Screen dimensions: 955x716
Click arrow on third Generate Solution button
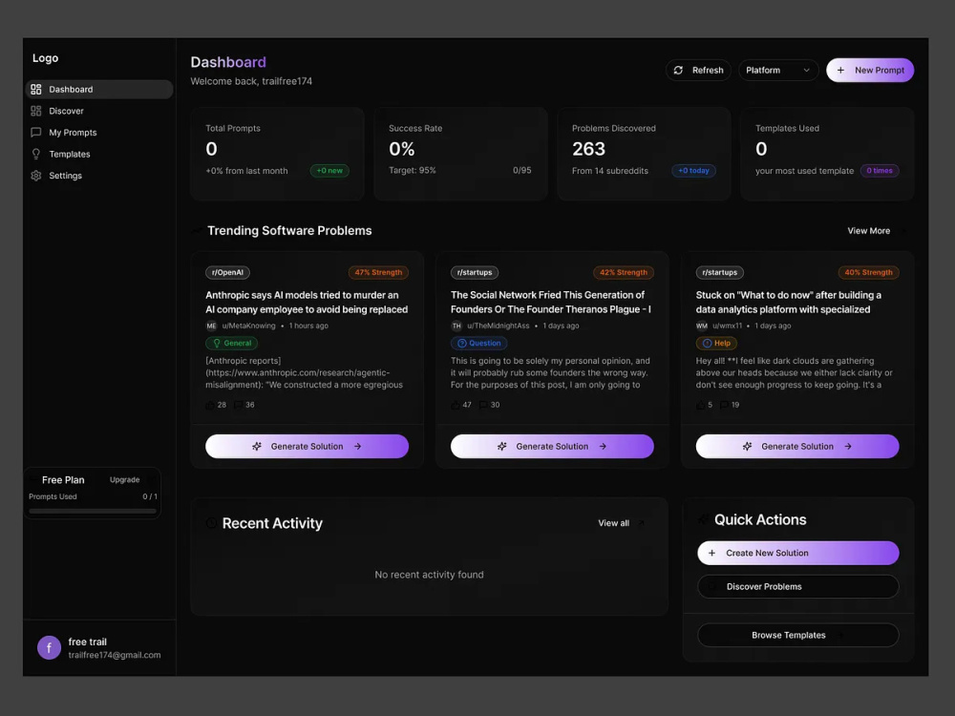(848, 446)
